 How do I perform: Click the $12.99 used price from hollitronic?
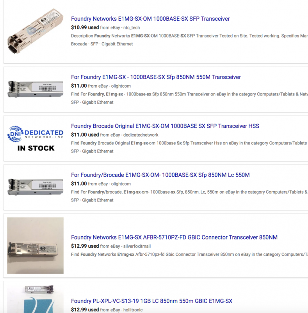pyautogui.click(x=85, y=310)
